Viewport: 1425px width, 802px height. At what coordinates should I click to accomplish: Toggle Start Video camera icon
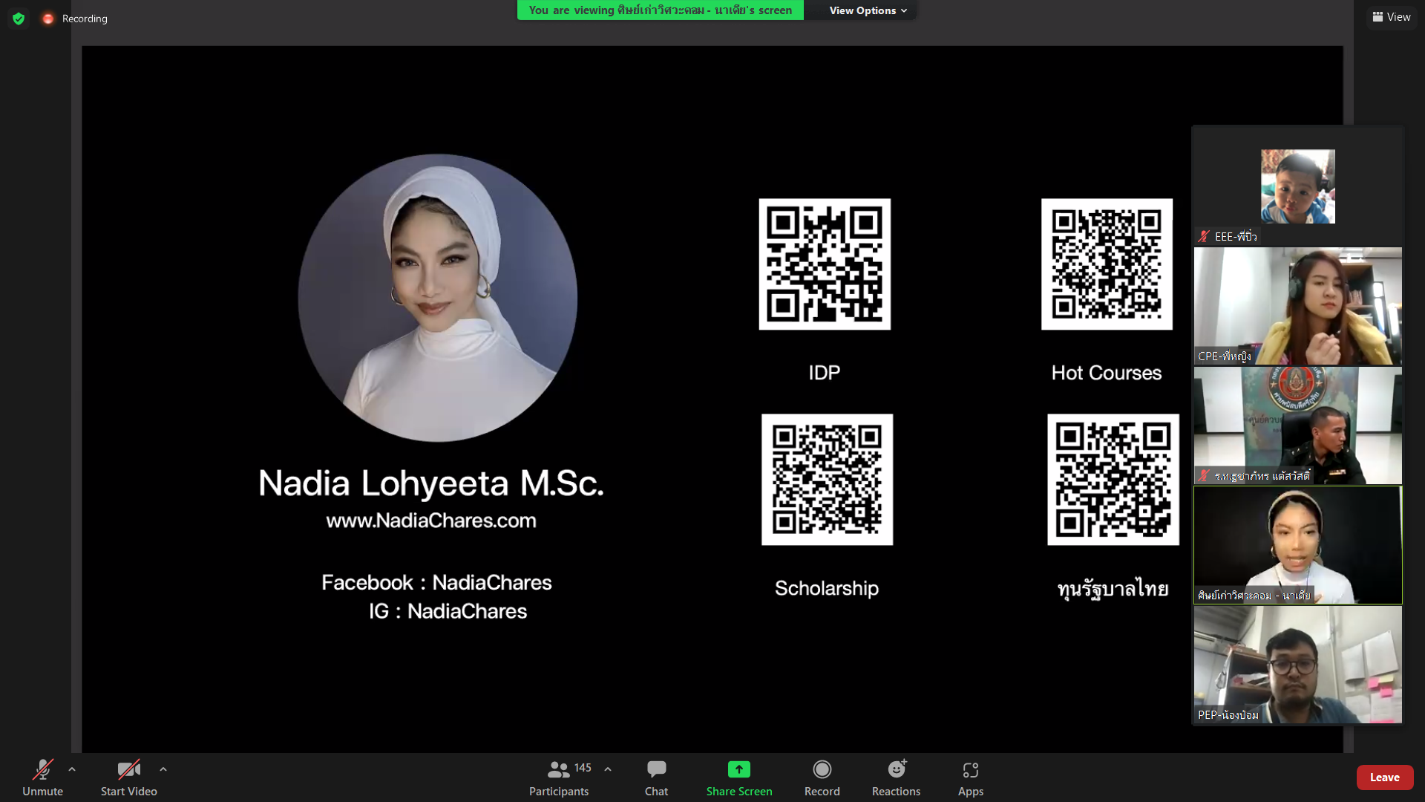pyautogui.click(x=128, y=769)
